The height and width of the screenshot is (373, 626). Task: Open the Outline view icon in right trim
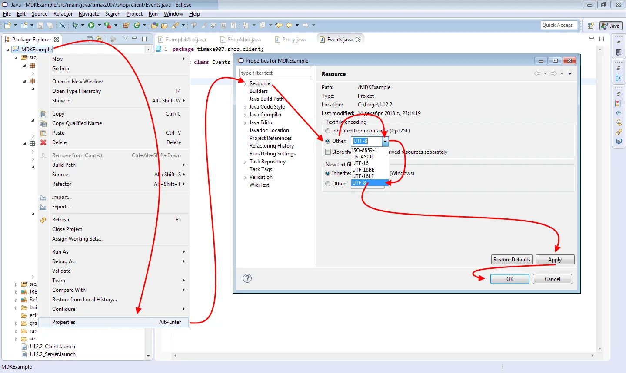coord(619,78)
